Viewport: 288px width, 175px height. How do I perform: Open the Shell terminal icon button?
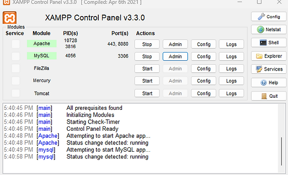[x=269, y=43]
